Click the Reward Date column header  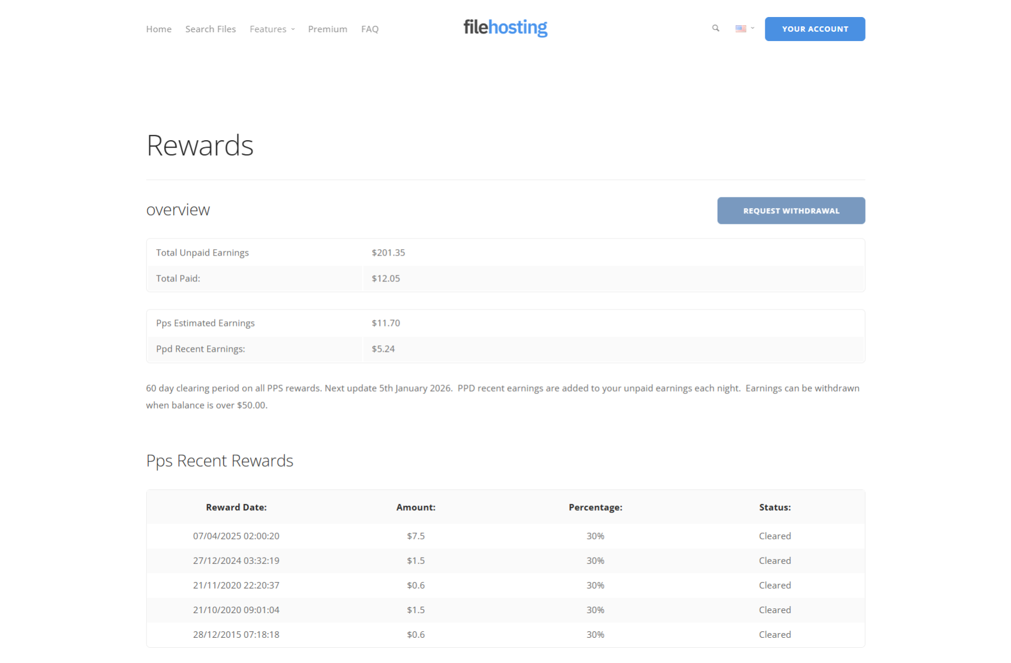point(236,508)
